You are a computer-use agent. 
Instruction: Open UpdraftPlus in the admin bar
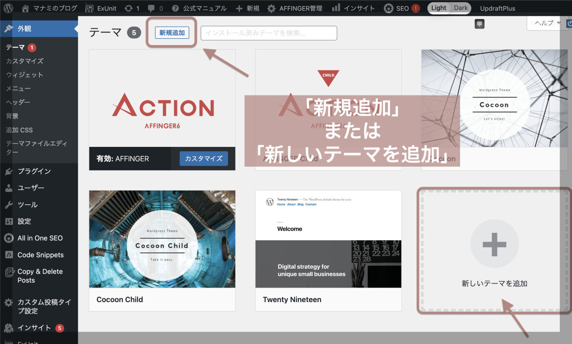tap(497, 8)
